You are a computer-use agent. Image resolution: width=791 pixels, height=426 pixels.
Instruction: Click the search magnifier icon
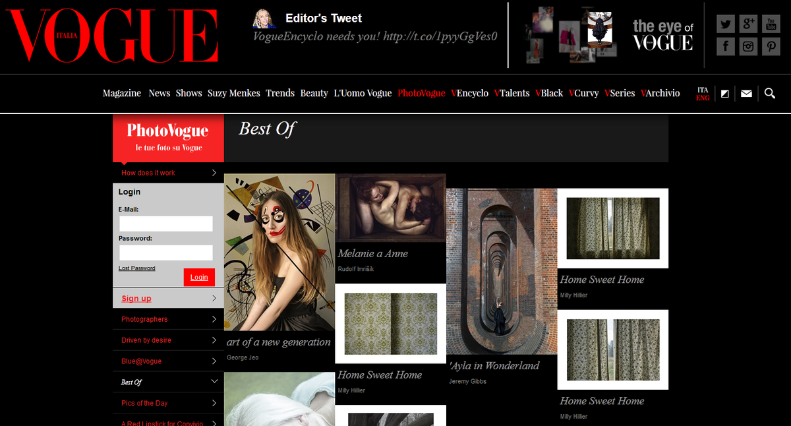pos(769,94)
